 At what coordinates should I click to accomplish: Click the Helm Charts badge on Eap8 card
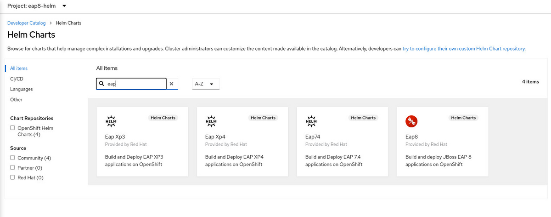tap(463, 118)
